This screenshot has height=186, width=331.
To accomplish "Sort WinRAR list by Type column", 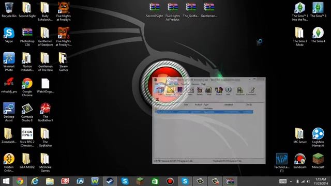I will tap(206, 104).
